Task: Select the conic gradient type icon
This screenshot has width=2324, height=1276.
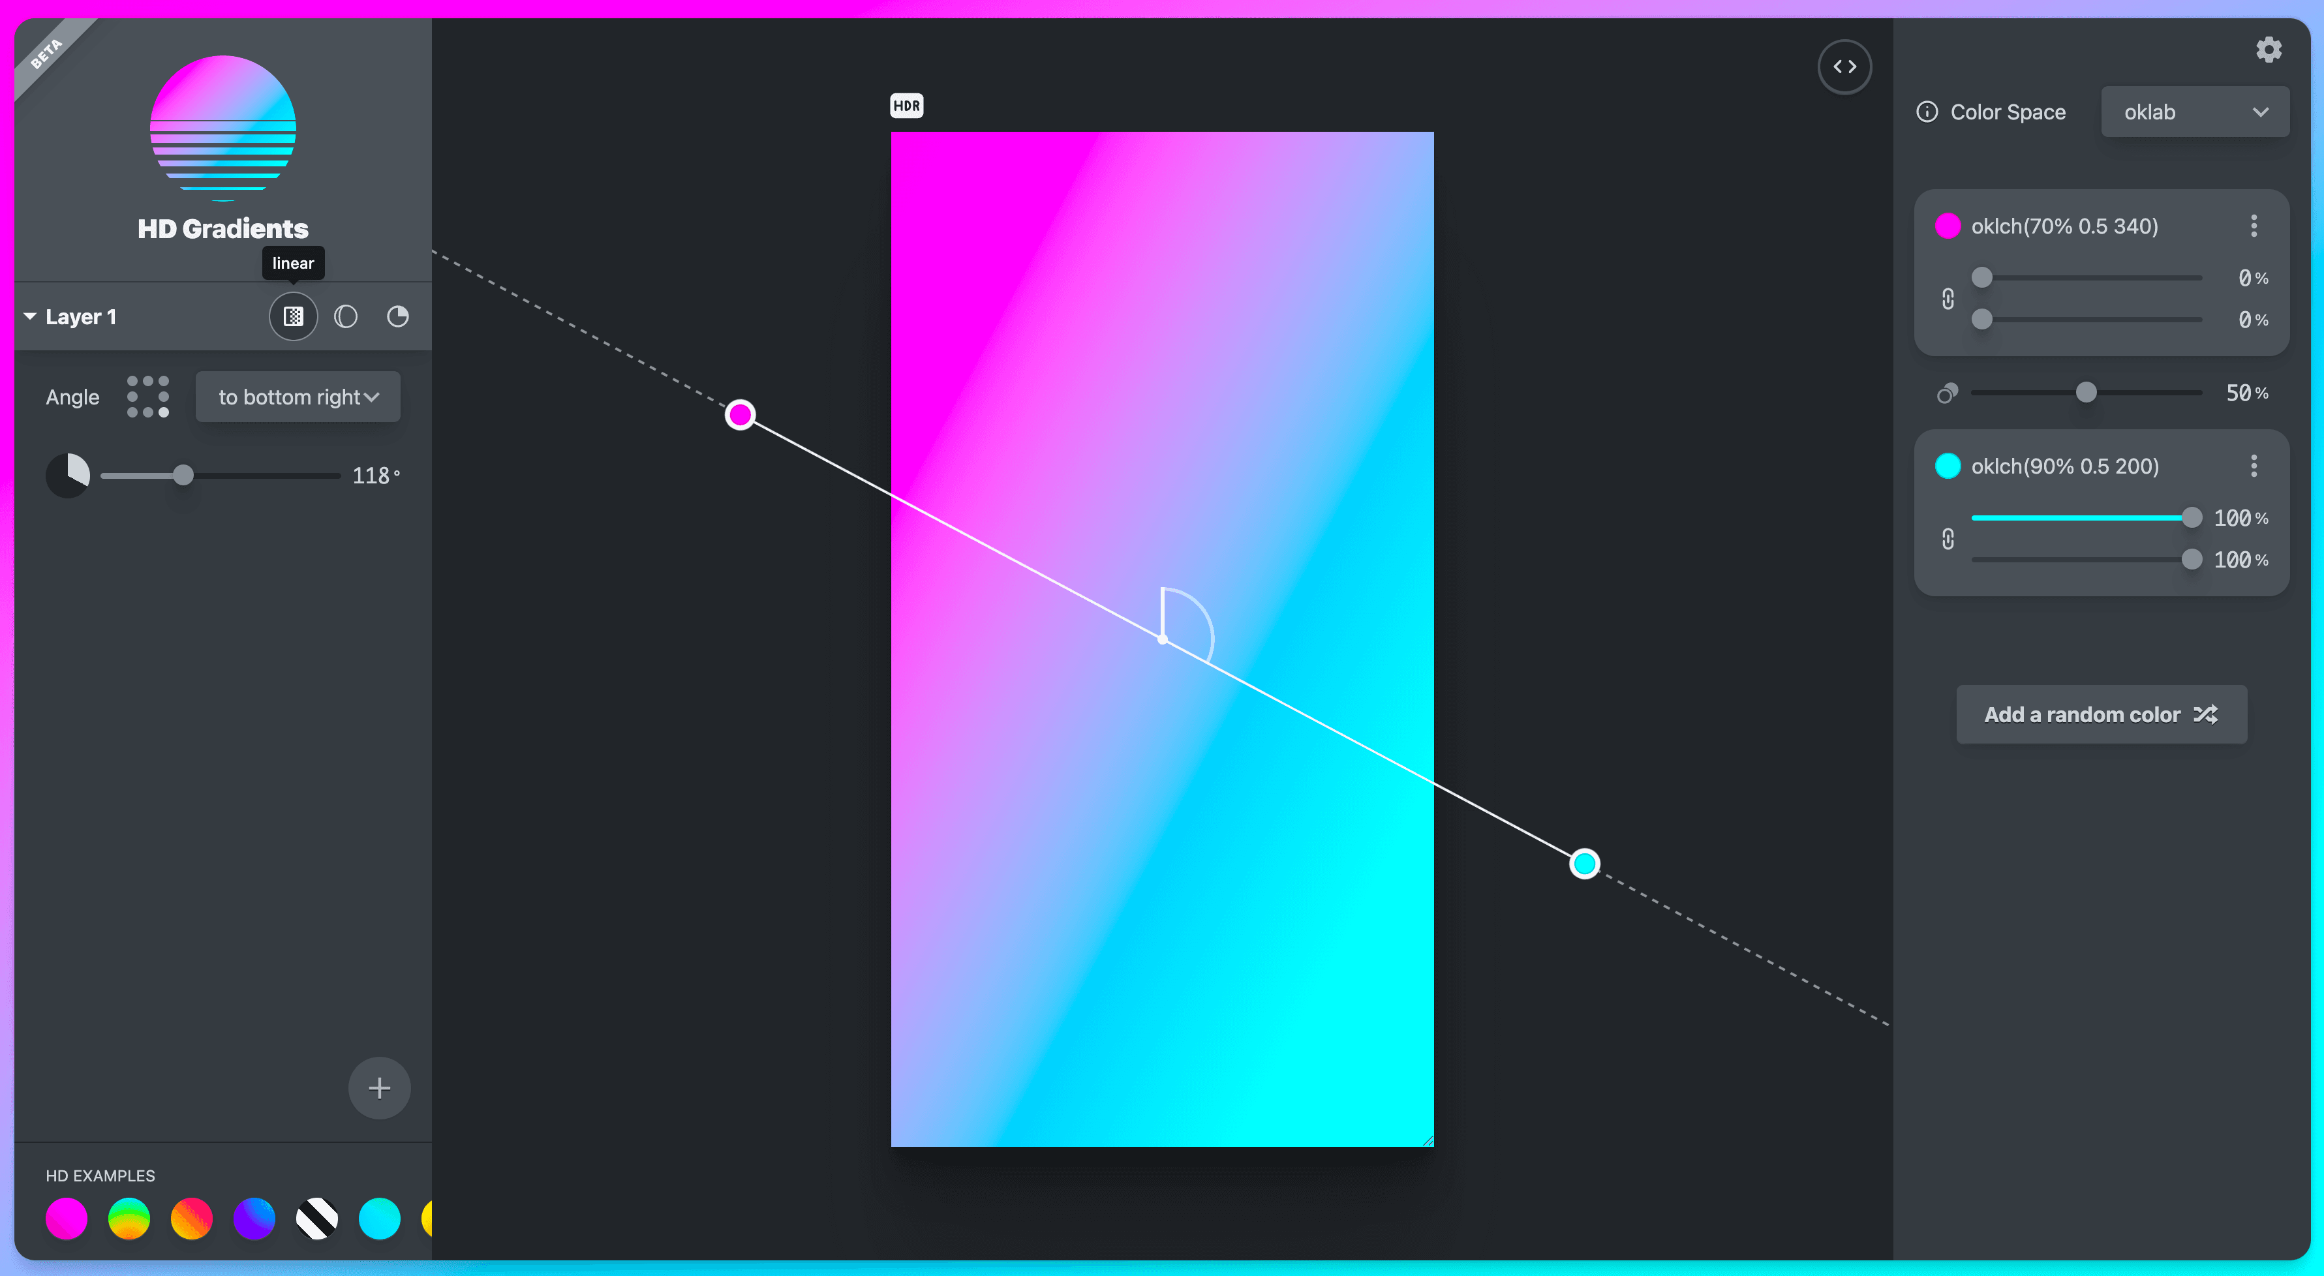Action: [398, 316]
